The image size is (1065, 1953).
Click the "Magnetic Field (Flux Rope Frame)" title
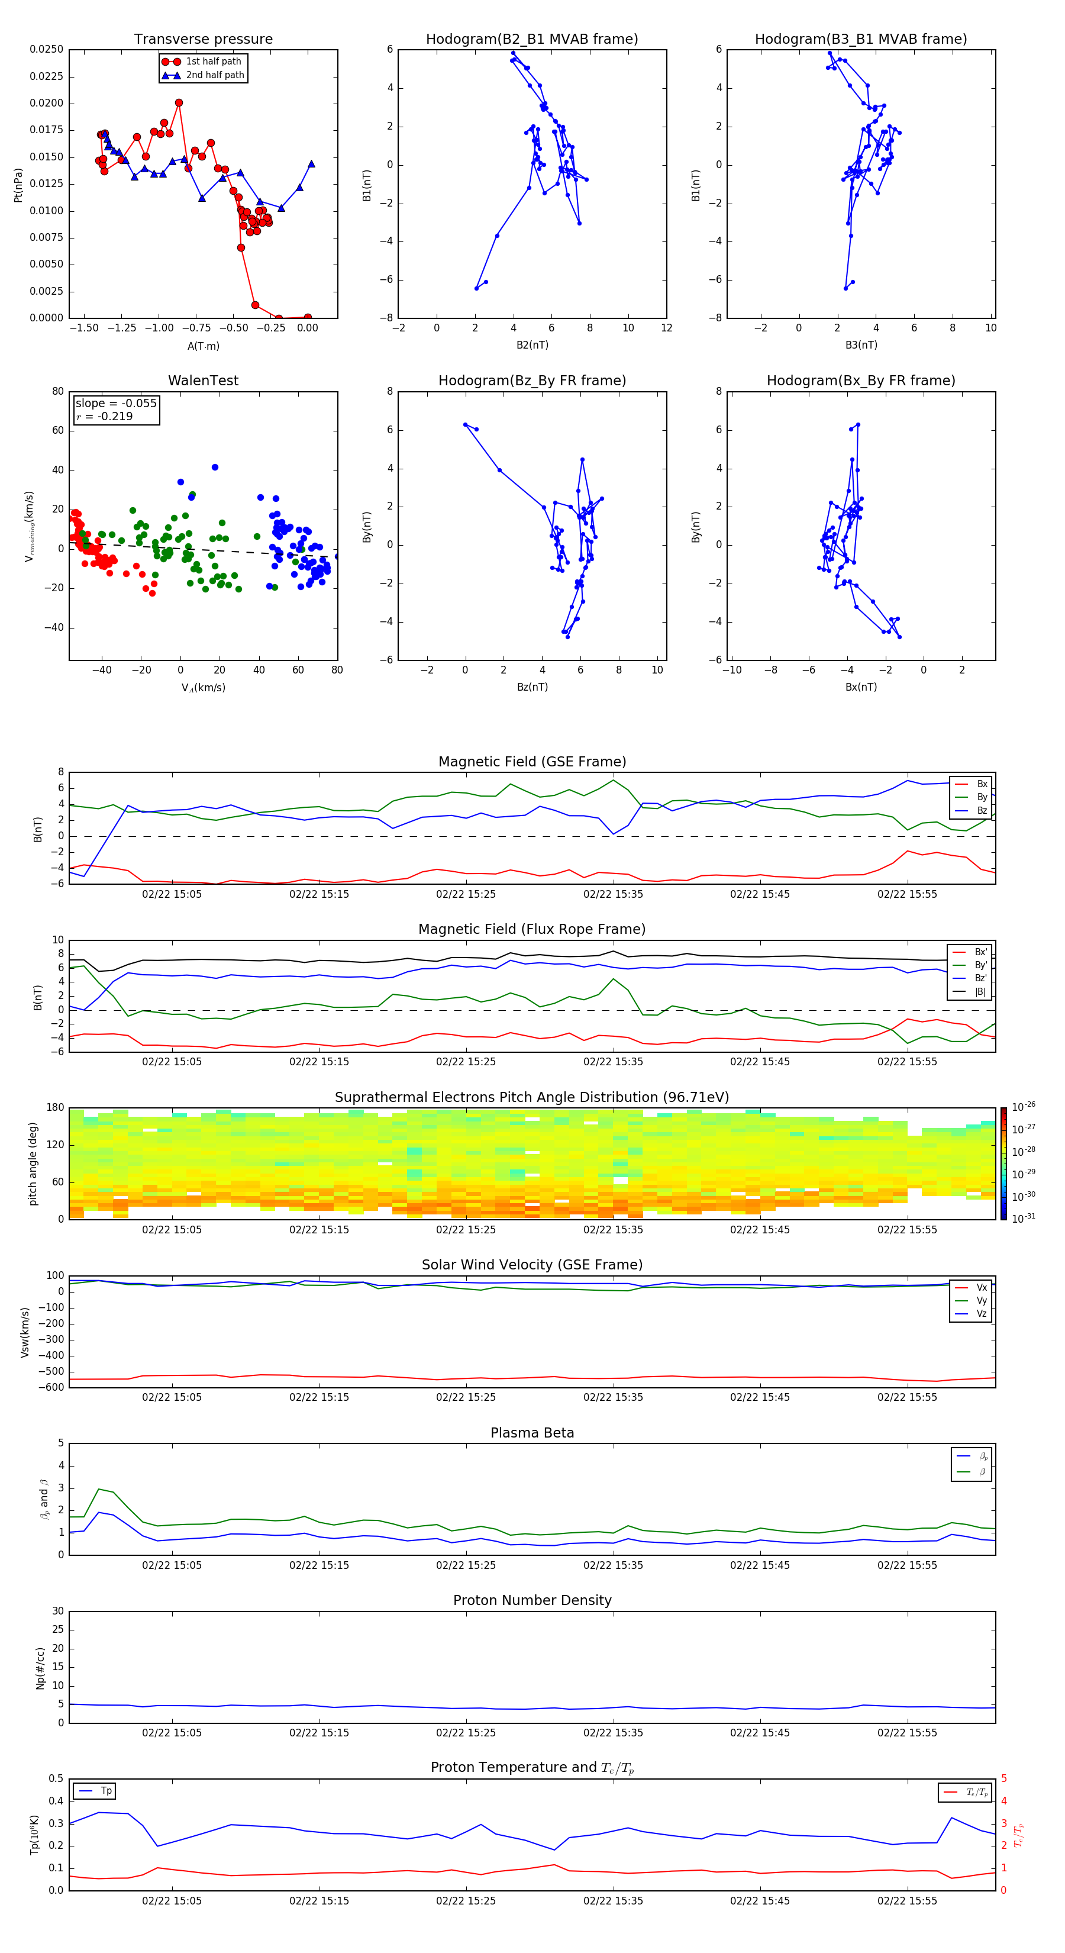(532, 930)
